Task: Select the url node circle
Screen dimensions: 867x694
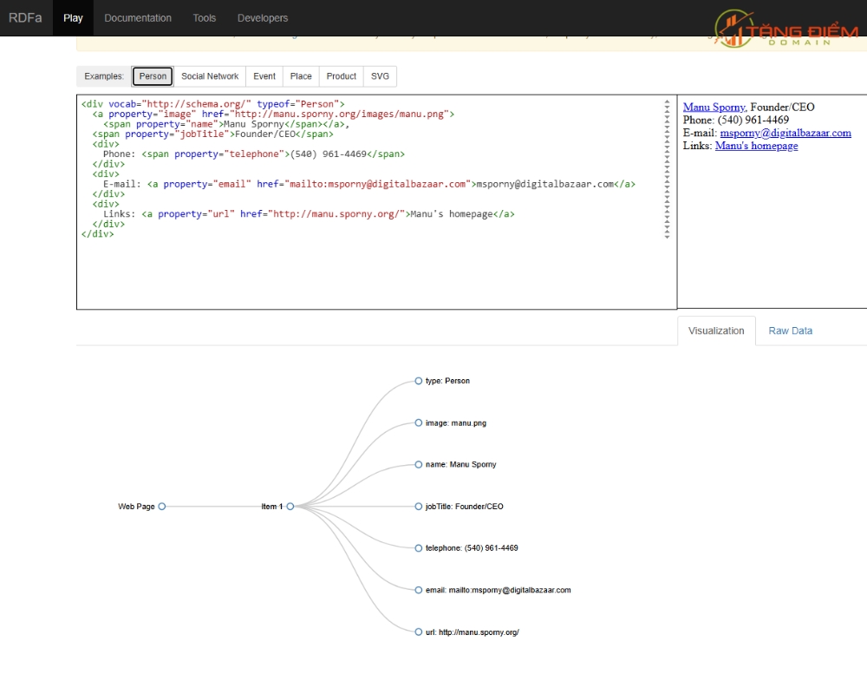Action: tap(419, 632)
